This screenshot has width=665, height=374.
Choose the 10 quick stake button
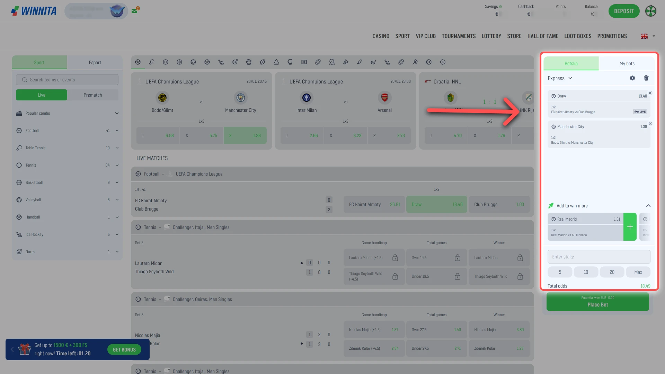coord(586,272)
